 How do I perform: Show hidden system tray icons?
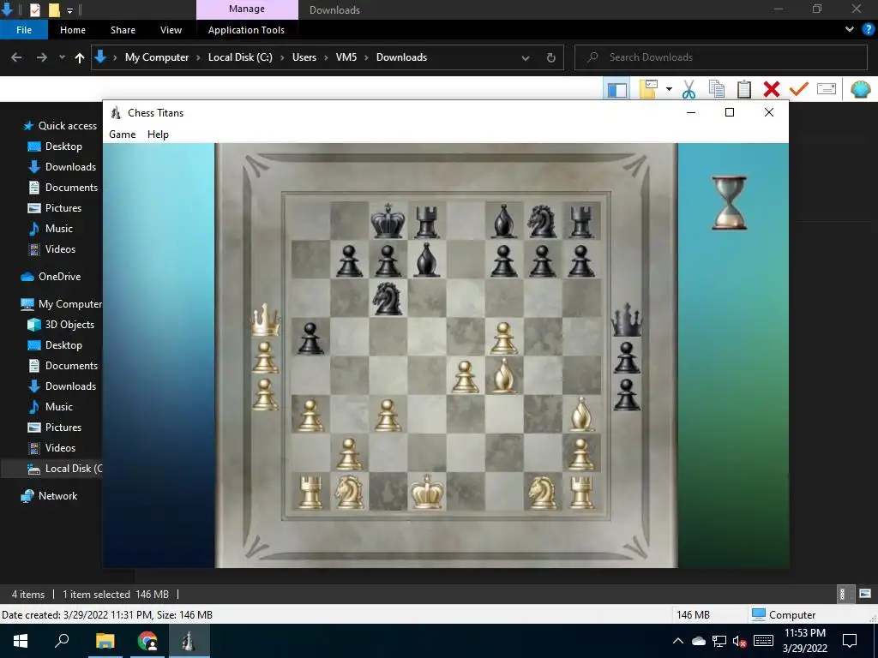click(x=677, y=641)
